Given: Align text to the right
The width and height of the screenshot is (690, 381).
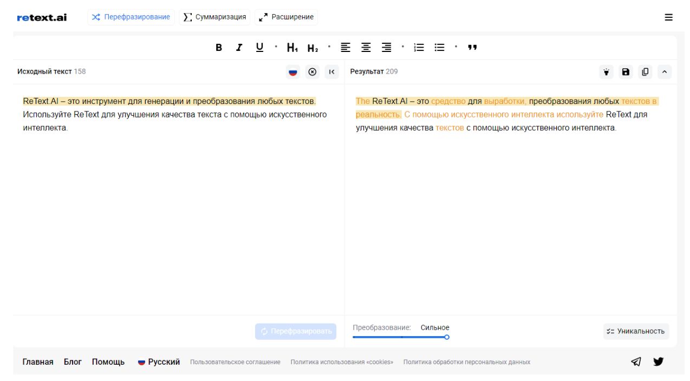Looking at the screenshot, I should tap(386, 48).
